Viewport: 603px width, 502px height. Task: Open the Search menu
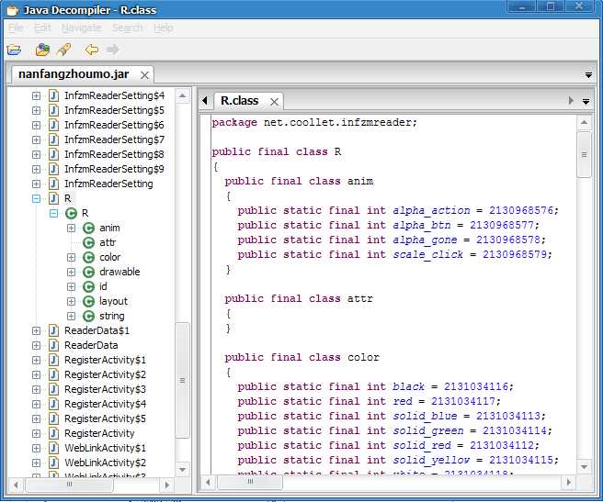click(x=128, y=28)
